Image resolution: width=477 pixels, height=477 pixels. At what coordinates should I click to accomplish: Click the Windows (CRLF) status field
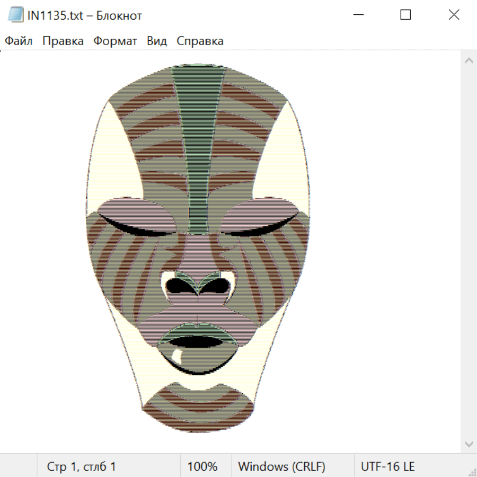pyautogui.click(x=281, y=466)
